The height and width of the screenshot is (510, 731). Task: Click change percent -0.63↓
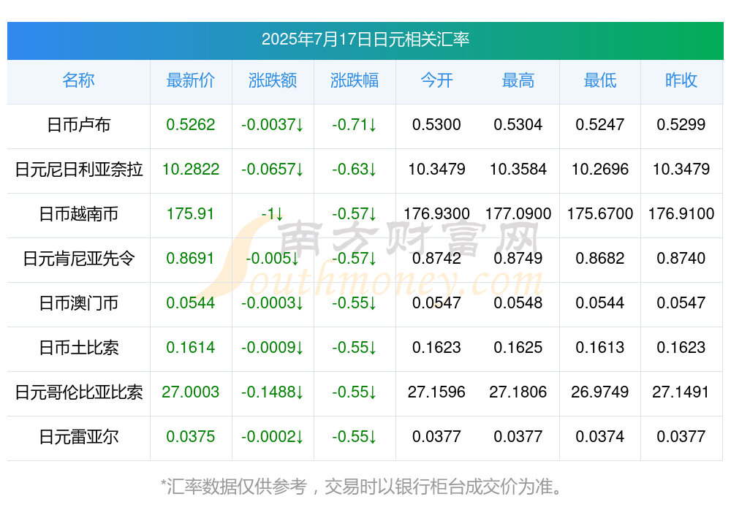coord(355,170)
